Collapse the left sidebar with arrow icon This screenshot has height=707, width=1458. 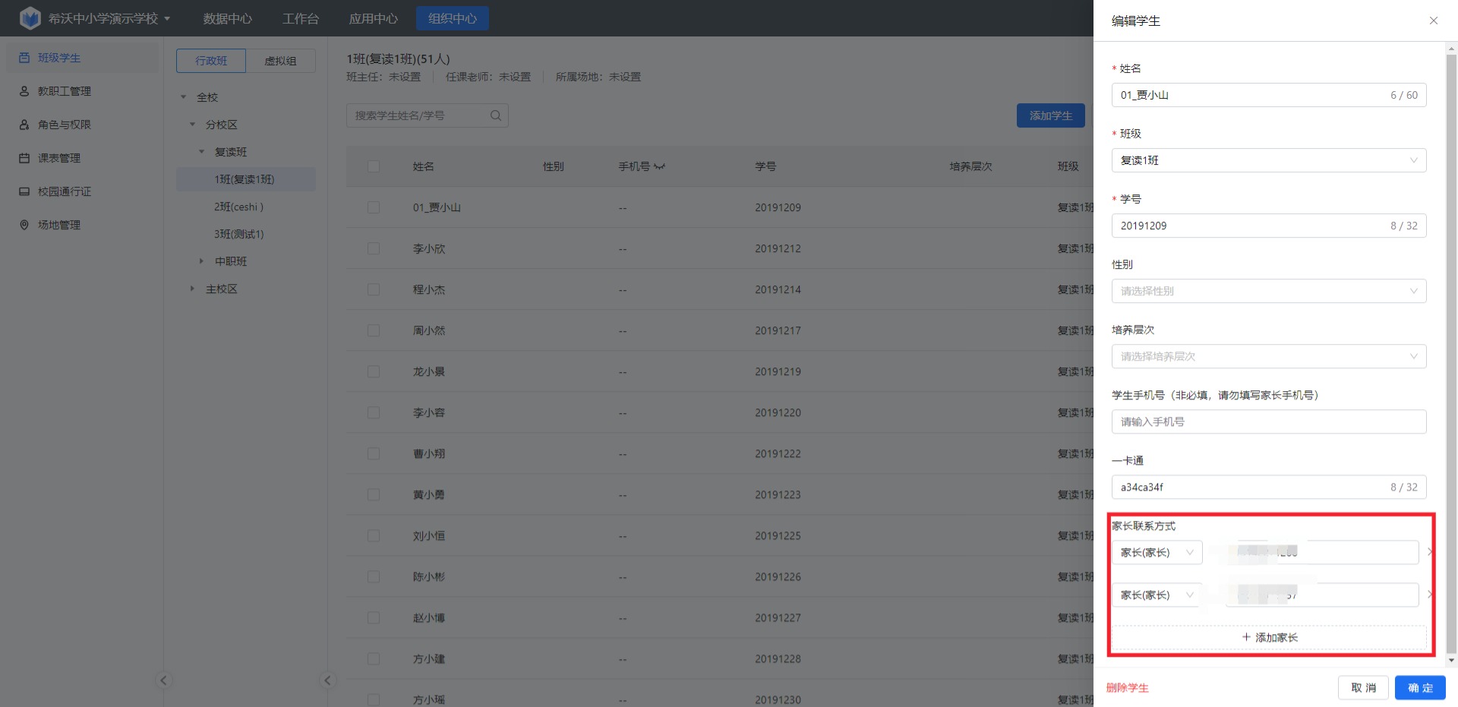click(x=163, y=680)
